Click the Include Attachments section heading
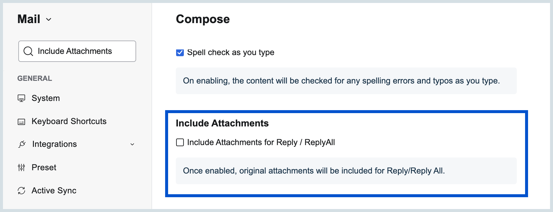The image size is (553, 212). (x=222, y=123)
